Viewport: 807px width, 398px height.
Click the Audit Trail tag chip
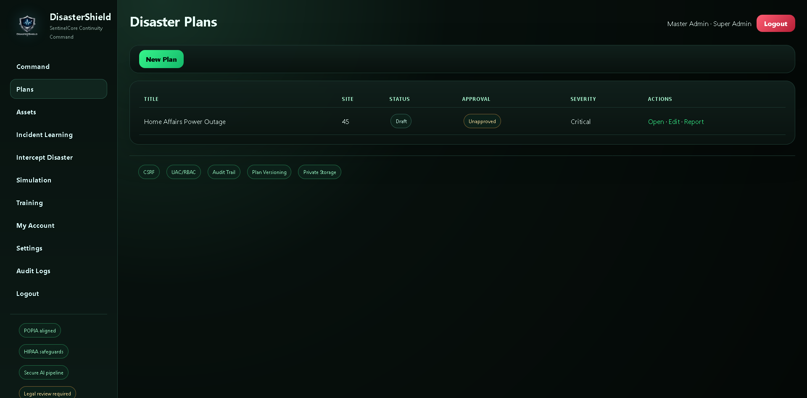(224, 172)
